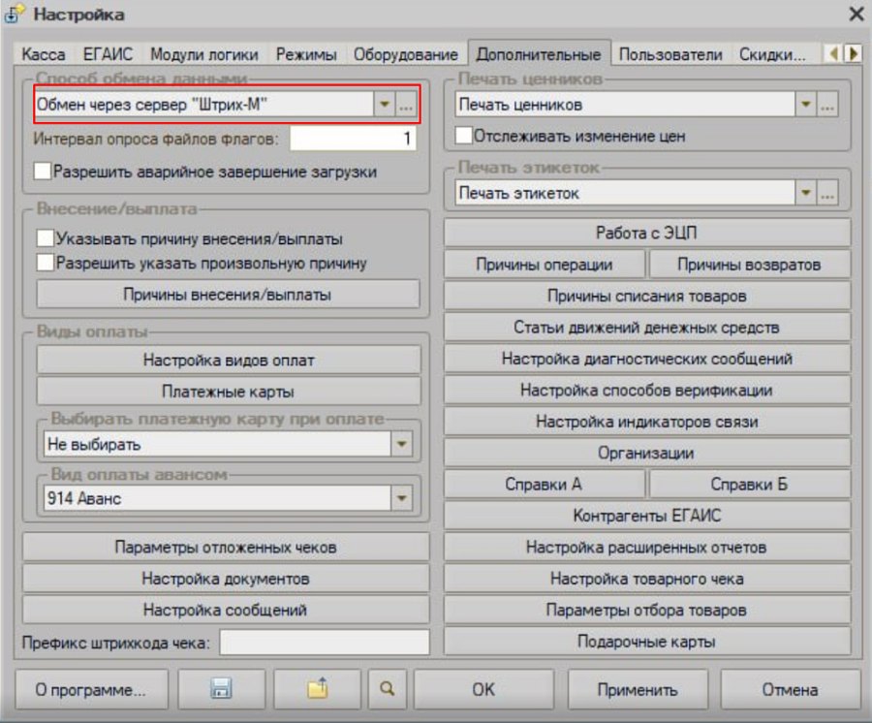Image resolution: width=872 pixels, height=723 pixels.
Task: Click the Справки А button
Action: (545, 485)
